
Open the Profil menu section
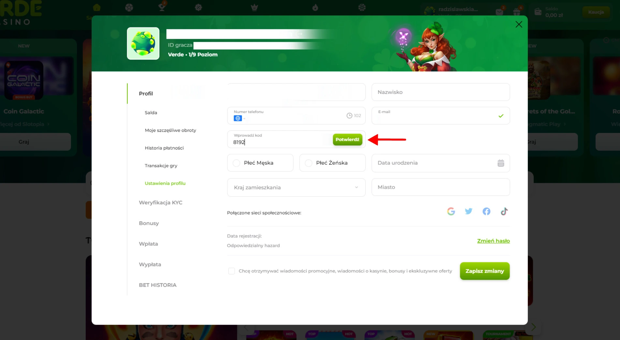point(146,94)
